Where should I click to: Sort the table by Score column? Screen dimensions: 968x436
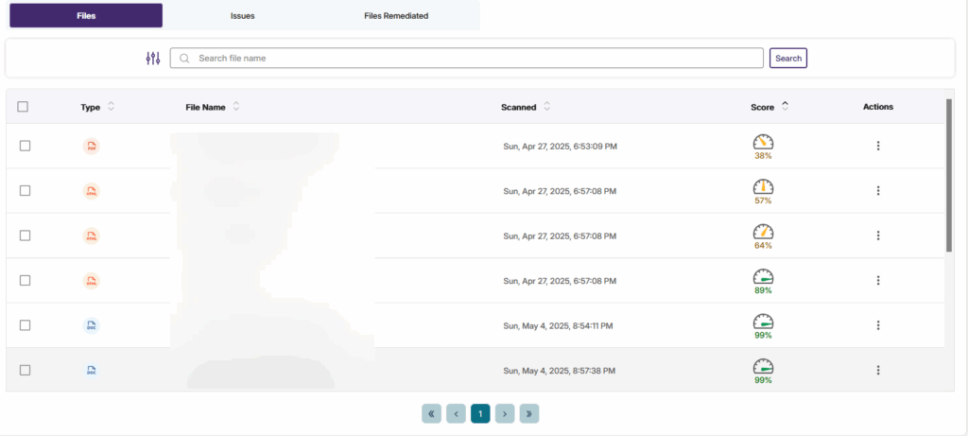(x=785, y=106)
